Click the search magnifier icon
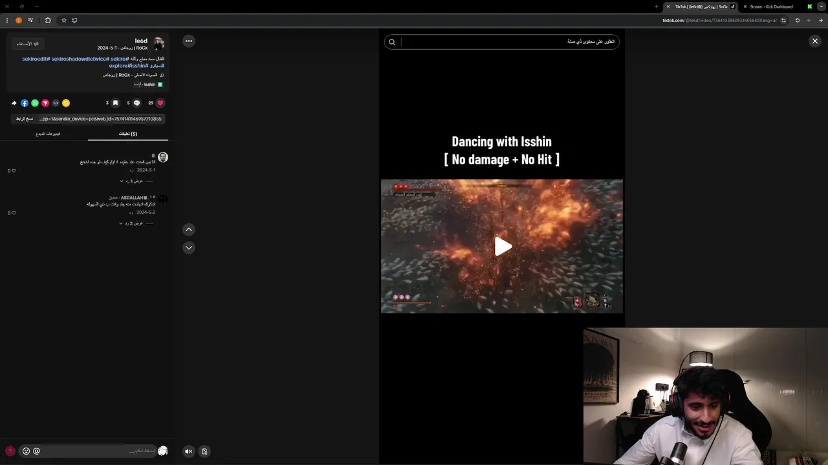This screenshot has width=828, height=465. tap(392, 42)
